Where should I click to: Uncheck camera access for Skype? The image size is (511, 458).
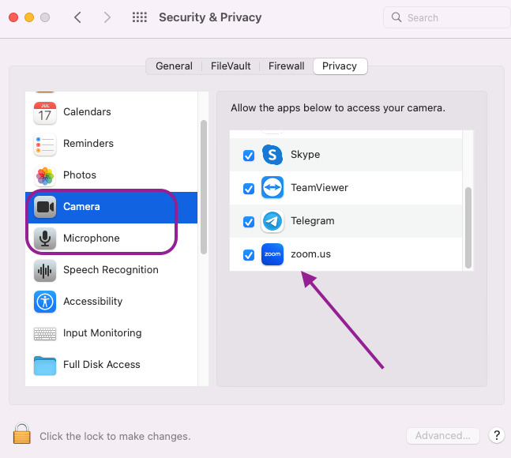(x=249, y=156)
